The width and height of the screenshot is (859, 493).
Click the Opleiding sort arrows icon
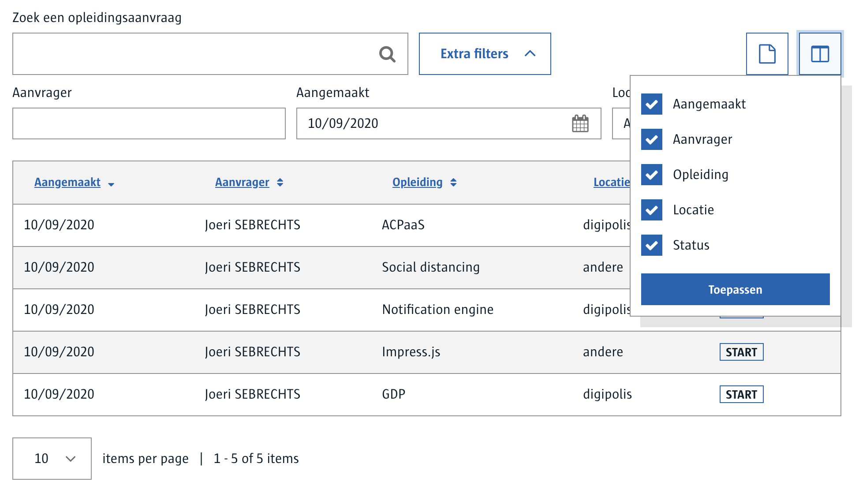pos(453,183)
